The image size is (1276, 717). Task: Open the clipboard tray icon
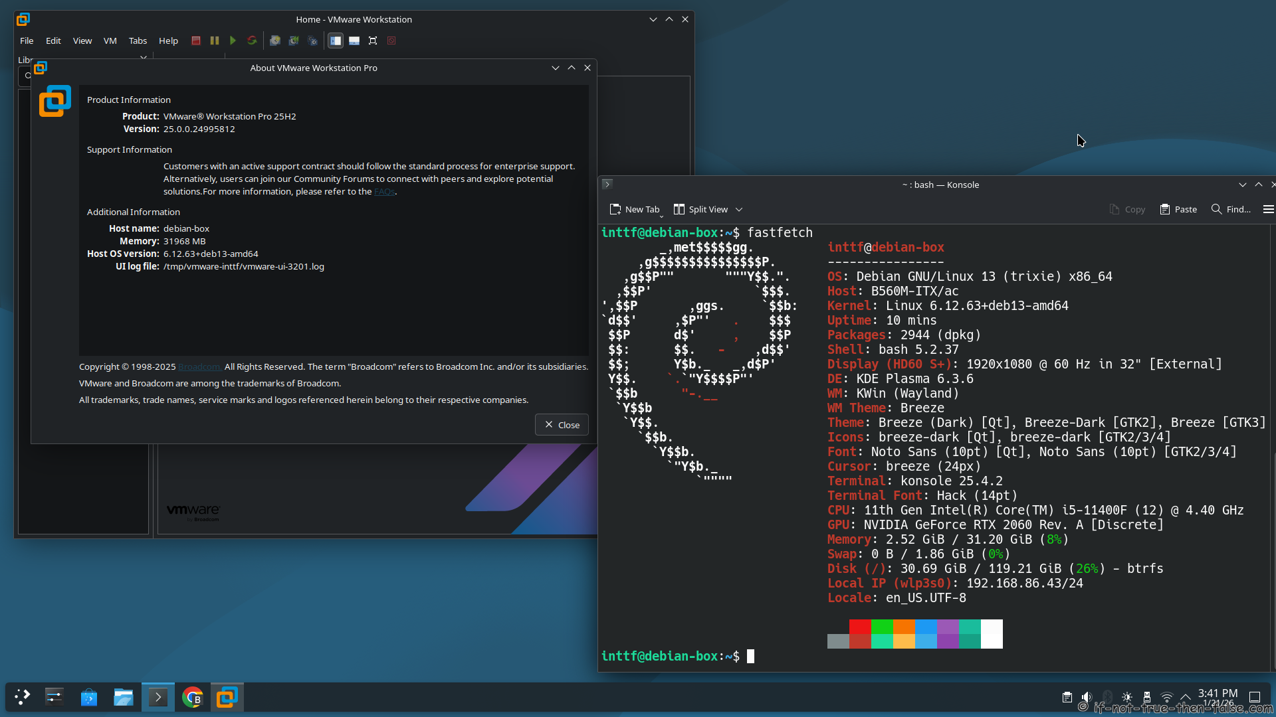point(1067,697)
